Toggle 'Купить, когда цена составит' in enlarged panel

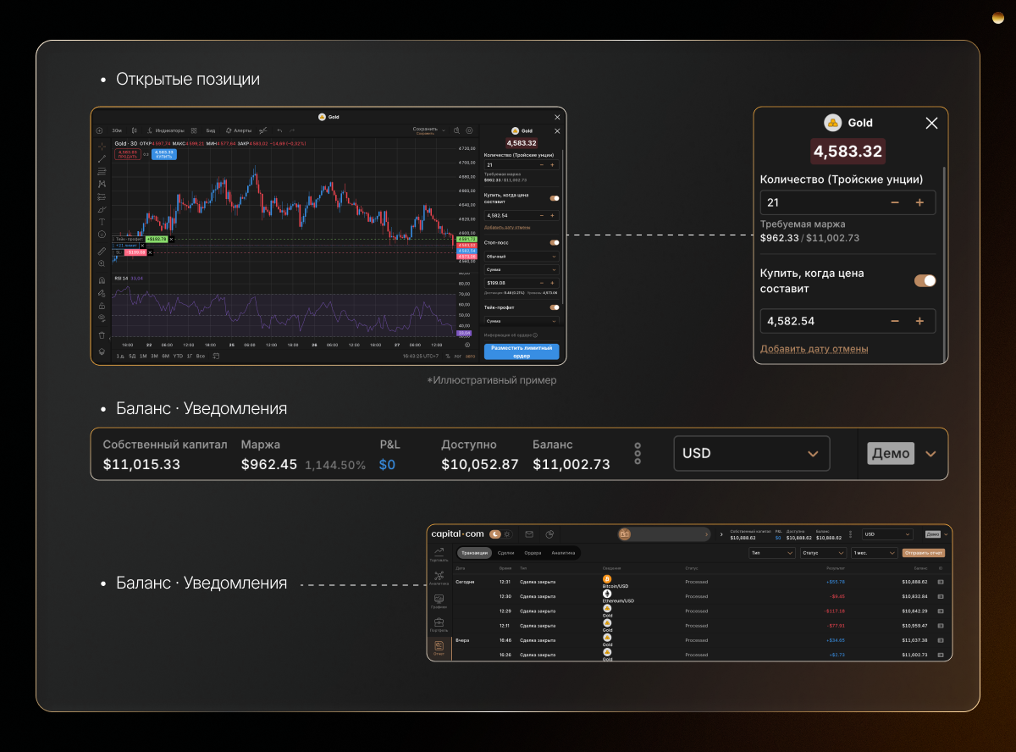(925, 280)
